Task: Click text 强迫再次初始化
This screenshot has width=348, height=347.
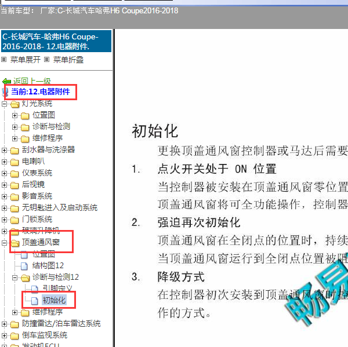Action: pos(199,222)
